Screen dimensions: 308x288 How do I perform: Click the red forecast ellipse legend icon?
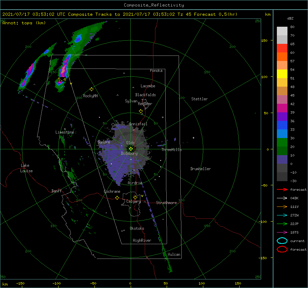(282, 249)
